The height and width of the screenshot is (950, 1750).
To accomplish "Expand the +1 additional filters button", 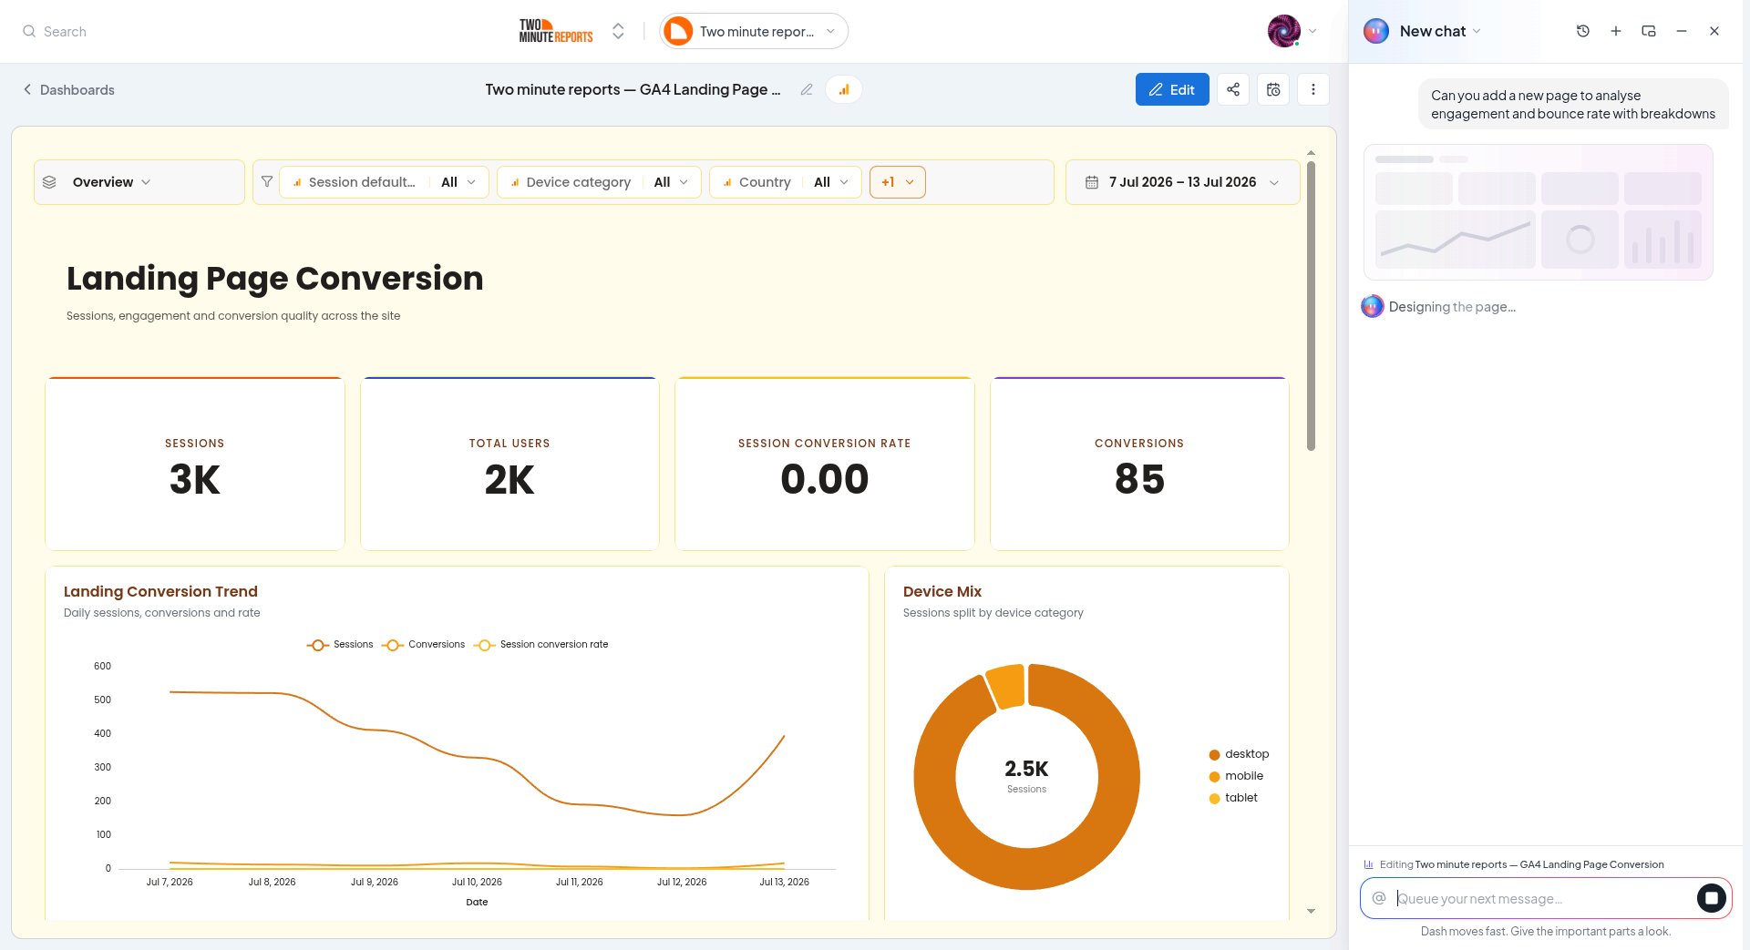I will tap(898, 182).
